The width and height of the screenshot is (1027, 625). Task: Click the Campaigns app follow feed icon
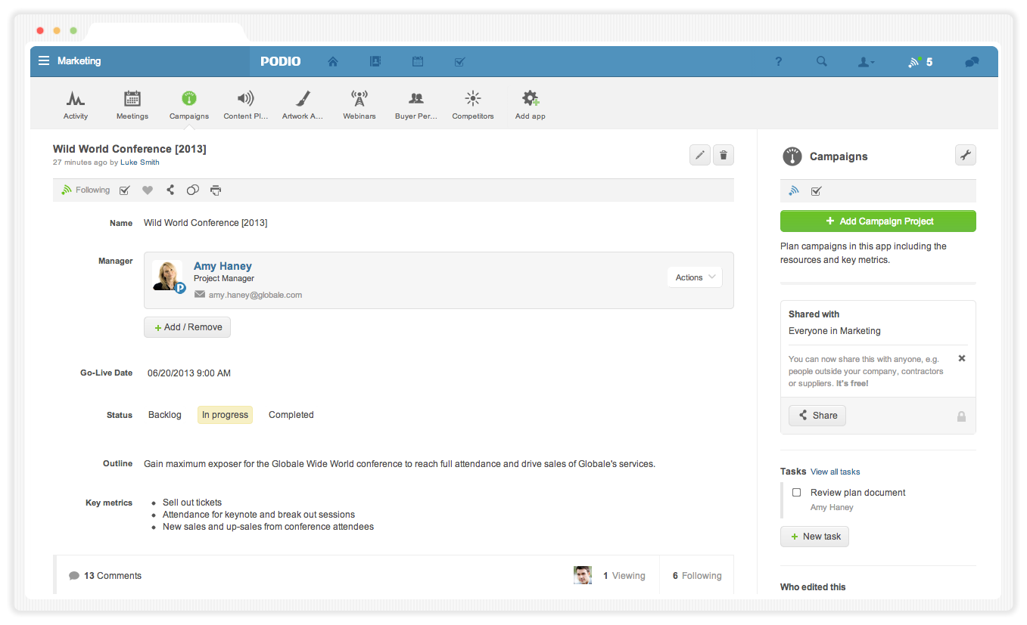point(794,191)
